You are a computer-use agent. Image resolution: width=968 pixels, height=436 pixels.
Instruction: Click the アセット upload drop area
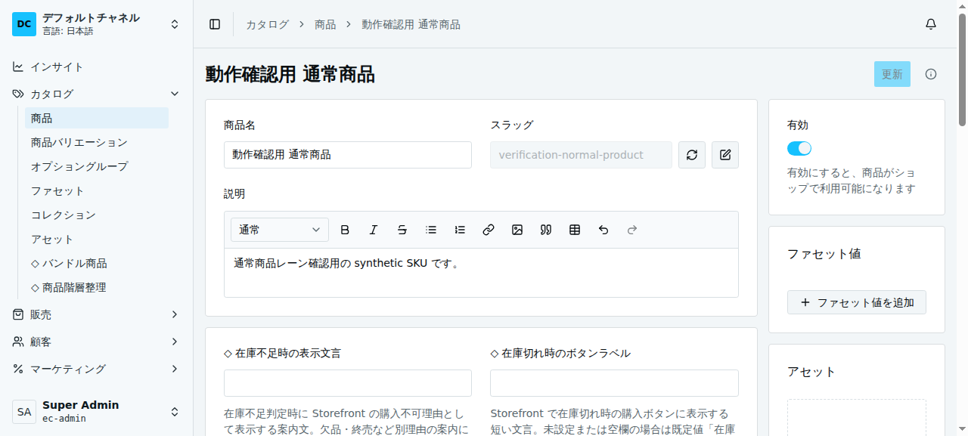pos(857,418)
